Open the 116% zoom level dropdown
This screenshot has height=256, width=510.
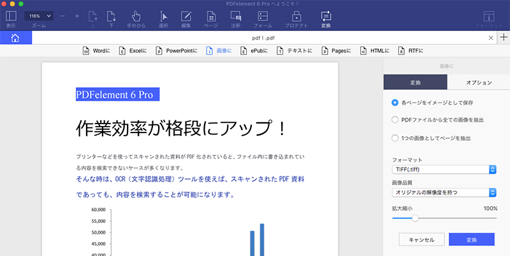[40, 15]
